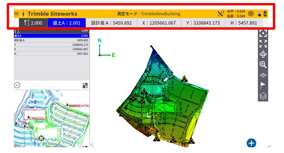Click the blue plus button
284x153 pixels.
click(251, 143)
